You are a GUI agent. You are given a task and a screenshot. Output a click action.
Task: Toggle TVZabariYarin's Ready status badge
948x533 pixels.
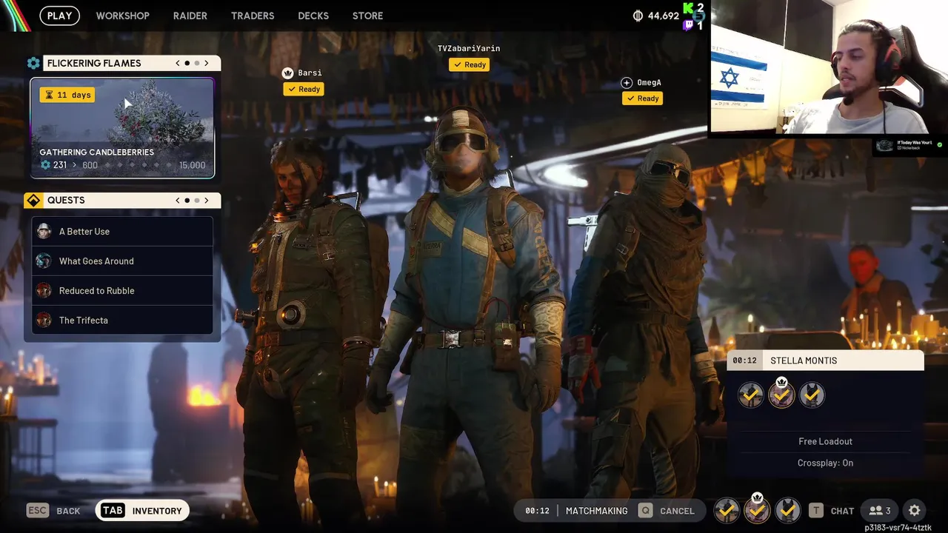tap(470, 64)
